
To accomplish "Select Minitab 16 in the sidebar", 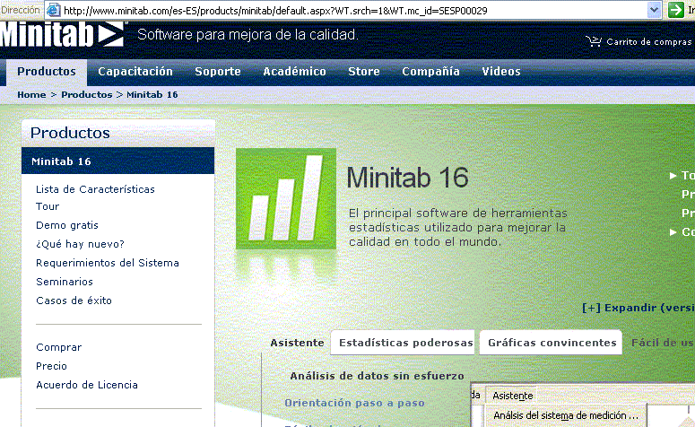I will click(x=117, y=161).
